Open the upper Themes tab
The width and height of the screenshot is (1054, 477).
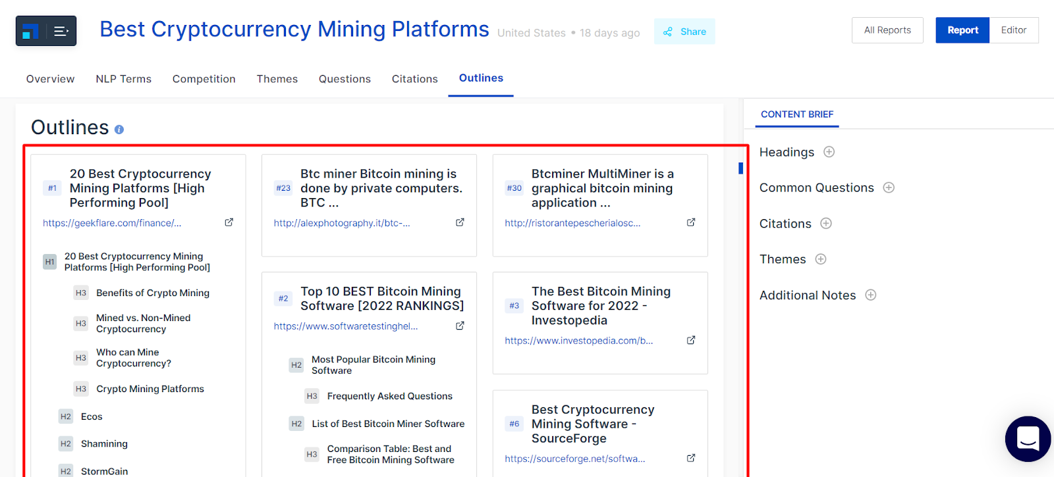click(277, 79)
